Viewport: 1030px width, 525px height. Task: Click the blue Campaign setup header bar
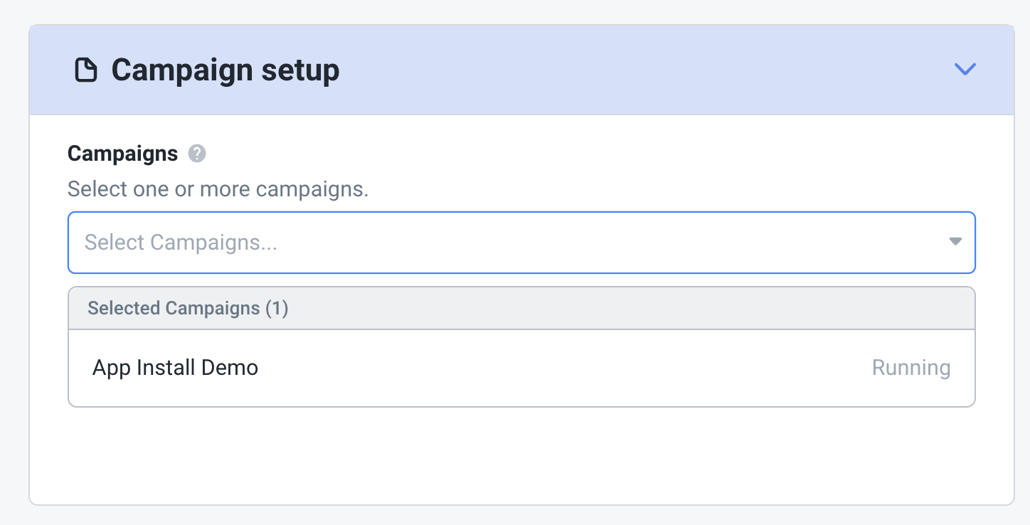pyautogui.click(x=640, y=70)
